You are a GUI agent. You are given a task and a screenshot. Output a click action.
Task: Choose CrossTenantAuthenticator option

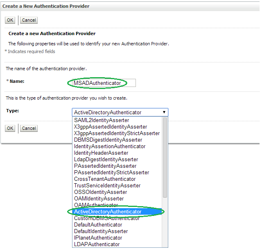pos(117,179)
